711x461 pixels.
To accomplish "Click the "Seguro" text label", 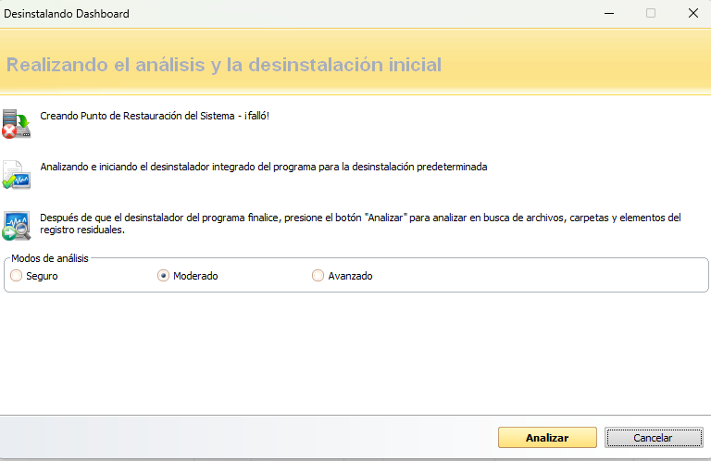I will pyautogui.click(x=43, y=276).
